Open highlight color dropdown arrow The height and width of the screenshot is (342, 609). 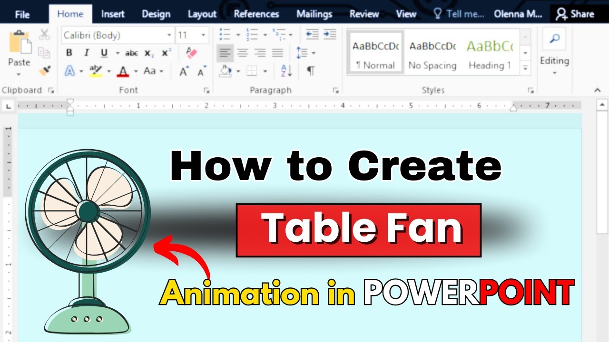108,71
